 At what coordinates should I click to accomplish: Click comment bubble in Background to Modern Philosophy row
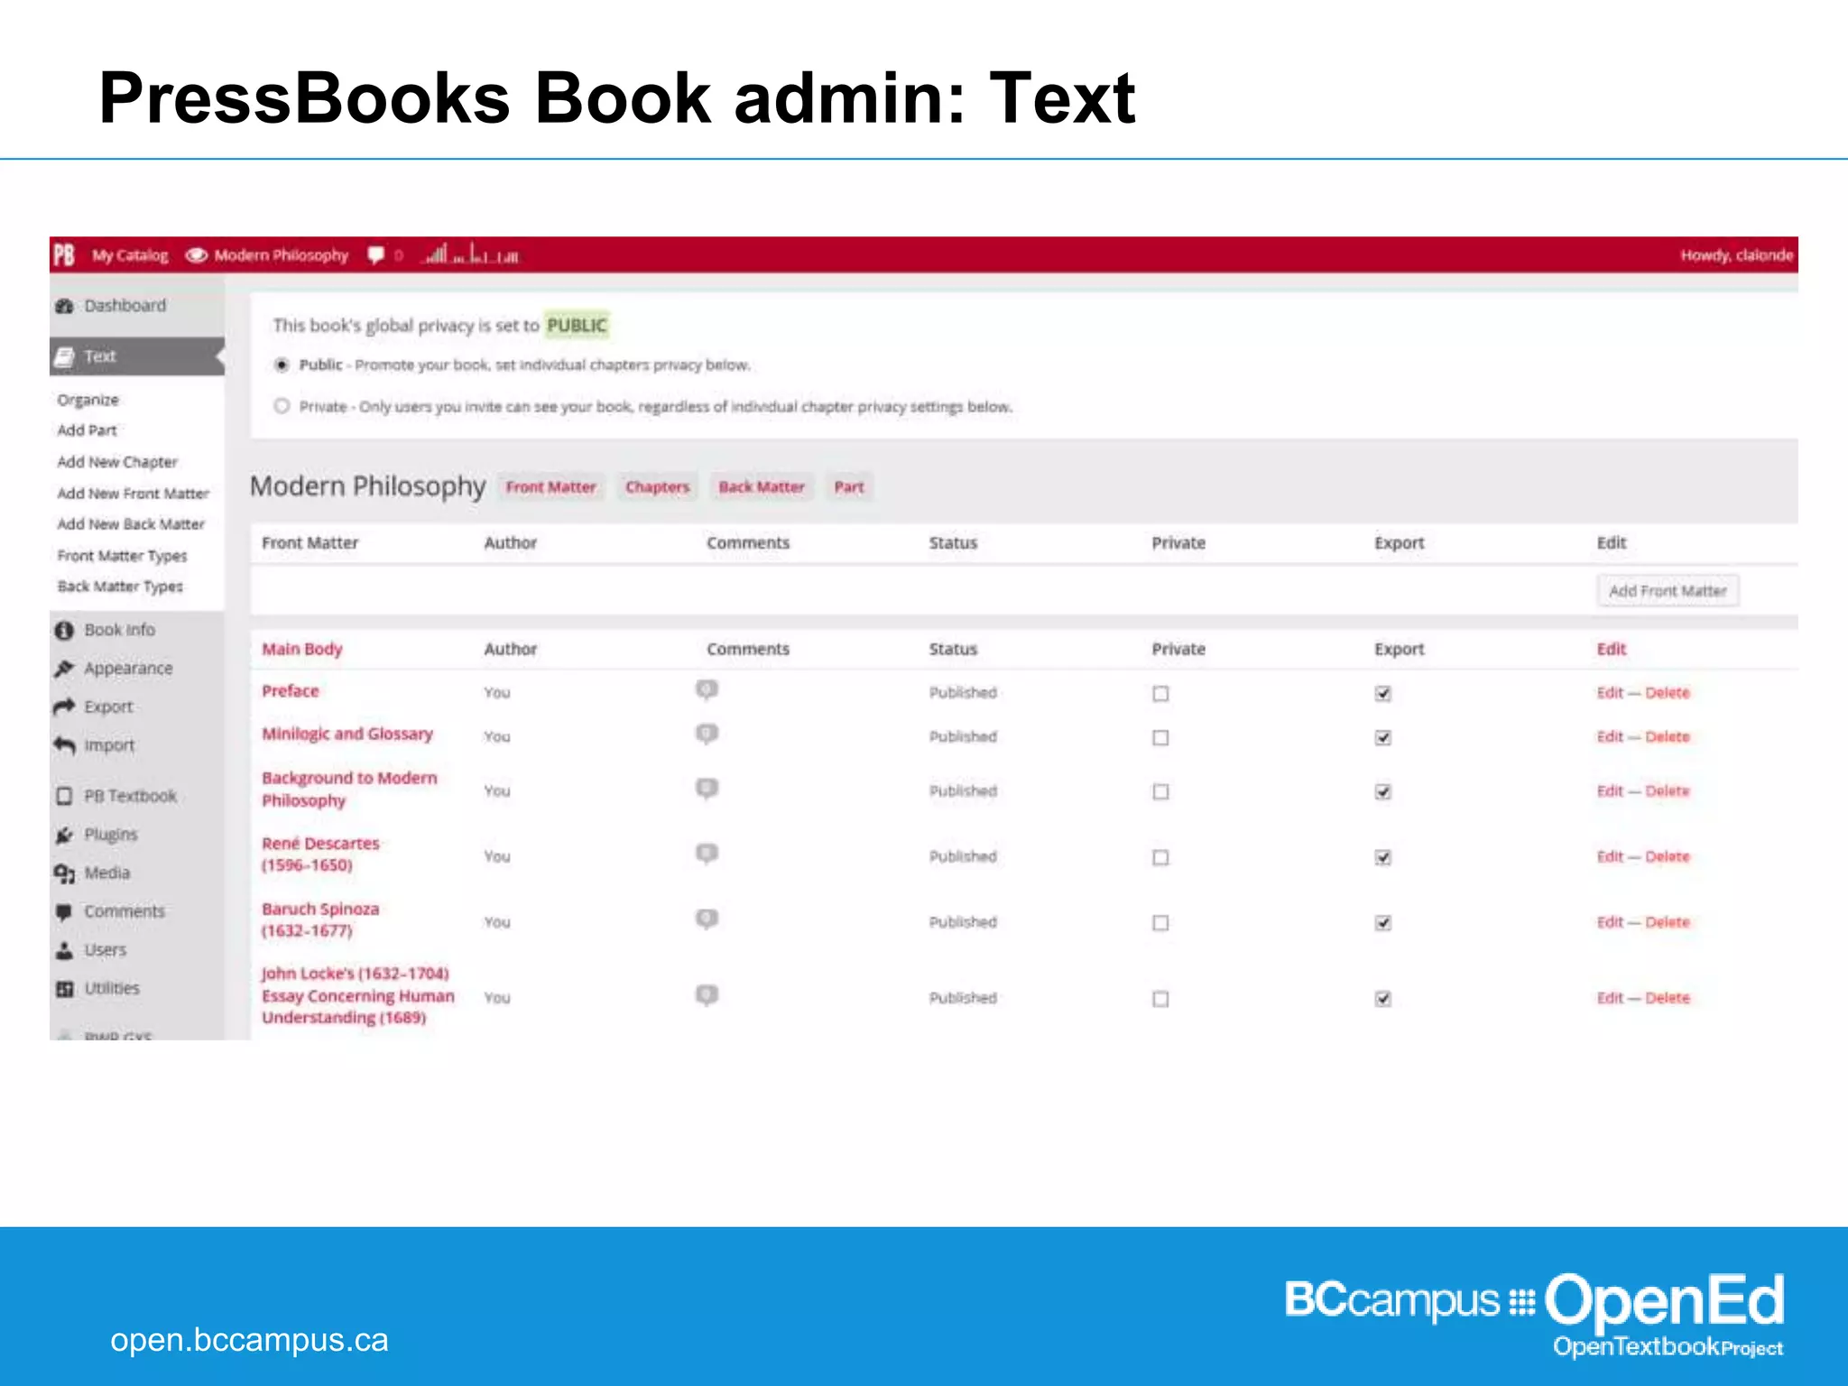(707, 789)
